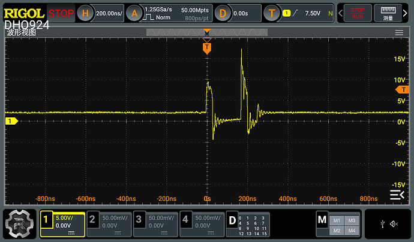414x242 pixels.
Task: Edit the 7.50V trigger level
Action: (x=313, y=13)
